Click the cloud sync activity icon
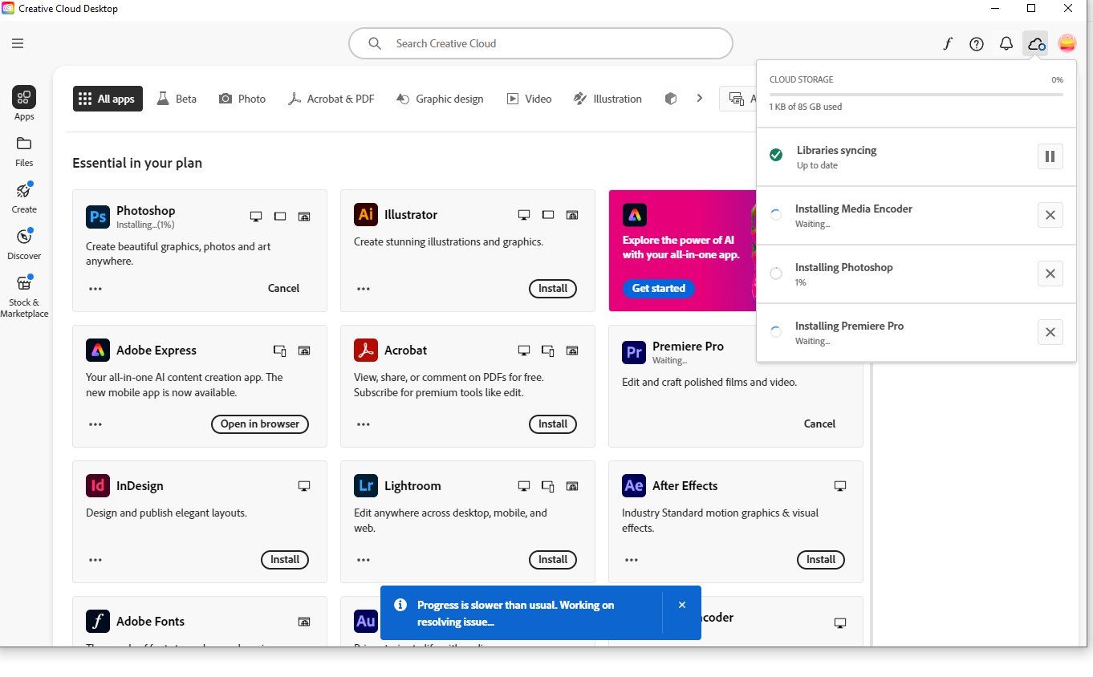 coord(1035,43)
